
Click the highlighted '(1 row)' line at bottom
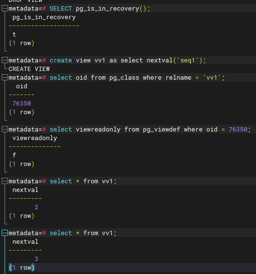22,268
